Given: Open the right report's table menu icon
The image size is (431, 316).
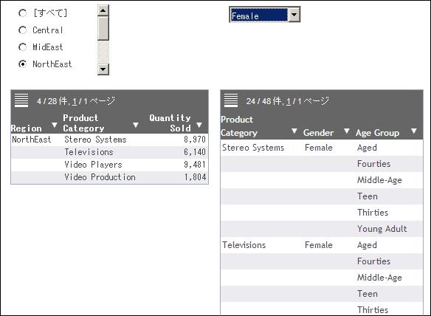Looking at the screenshot, I should 231,100.
